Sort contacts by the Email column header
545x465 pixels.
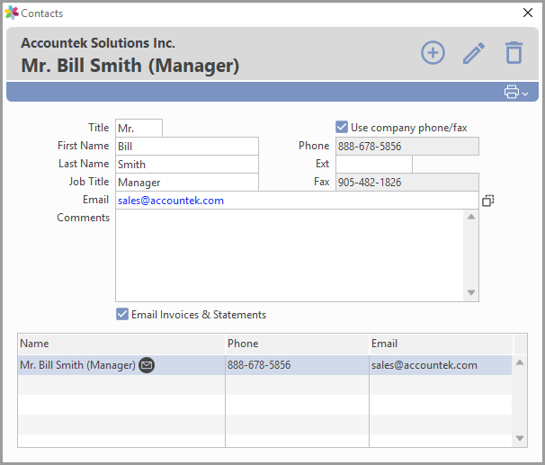441,344
